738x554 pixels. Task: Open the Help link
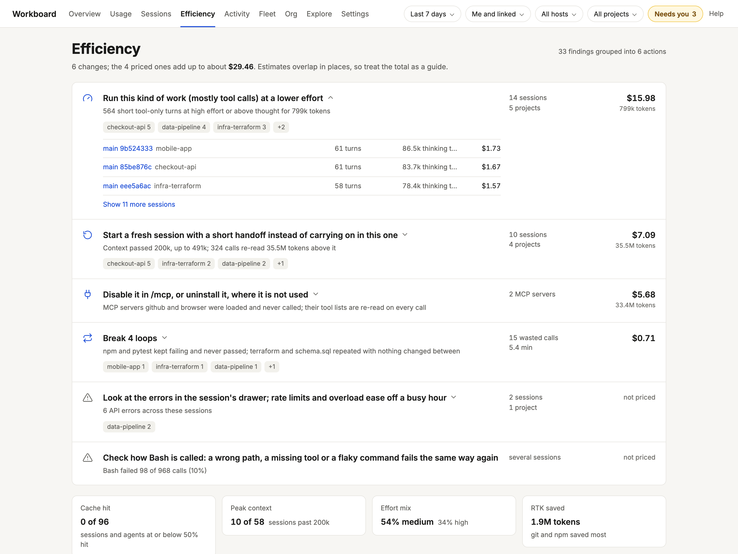click(716, 14)
